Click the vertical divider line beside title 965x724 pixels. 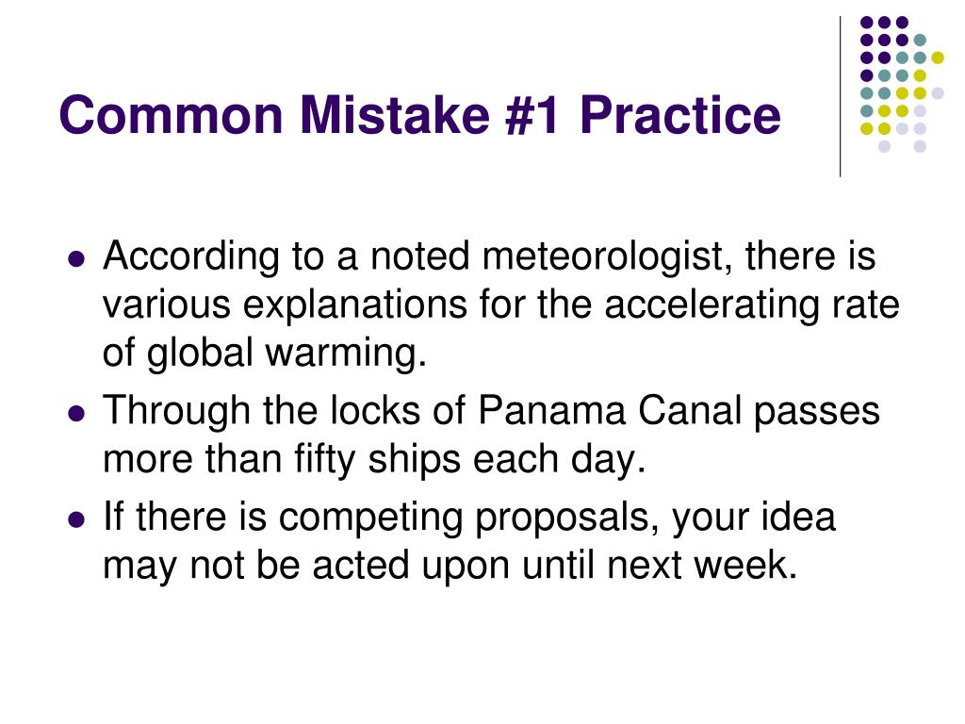pos(840,97)
